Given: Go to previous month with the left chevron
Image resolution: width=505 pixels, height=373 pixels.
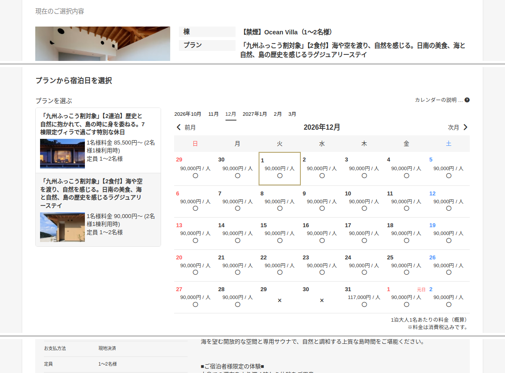Looking at the screenshot, I should (x=179, y=127).
